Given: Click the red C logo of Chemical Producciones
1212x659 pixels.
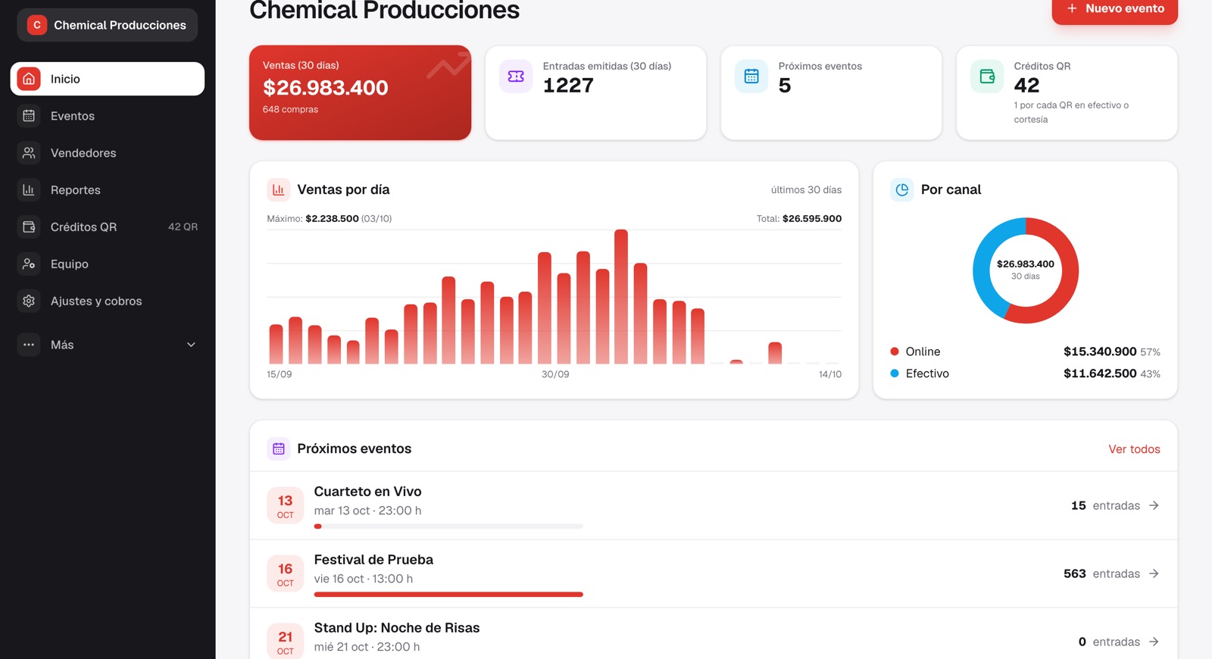Looking at the screenshot, I should 36,25.
